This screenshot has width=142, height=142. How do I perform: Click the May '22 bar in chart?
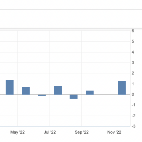tap(10, 87)
